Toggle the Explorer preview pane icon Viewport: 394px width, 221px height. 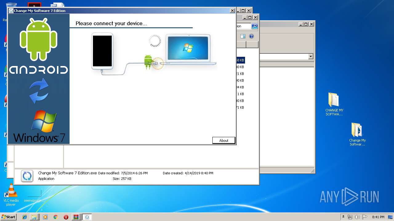pos(243,36)
